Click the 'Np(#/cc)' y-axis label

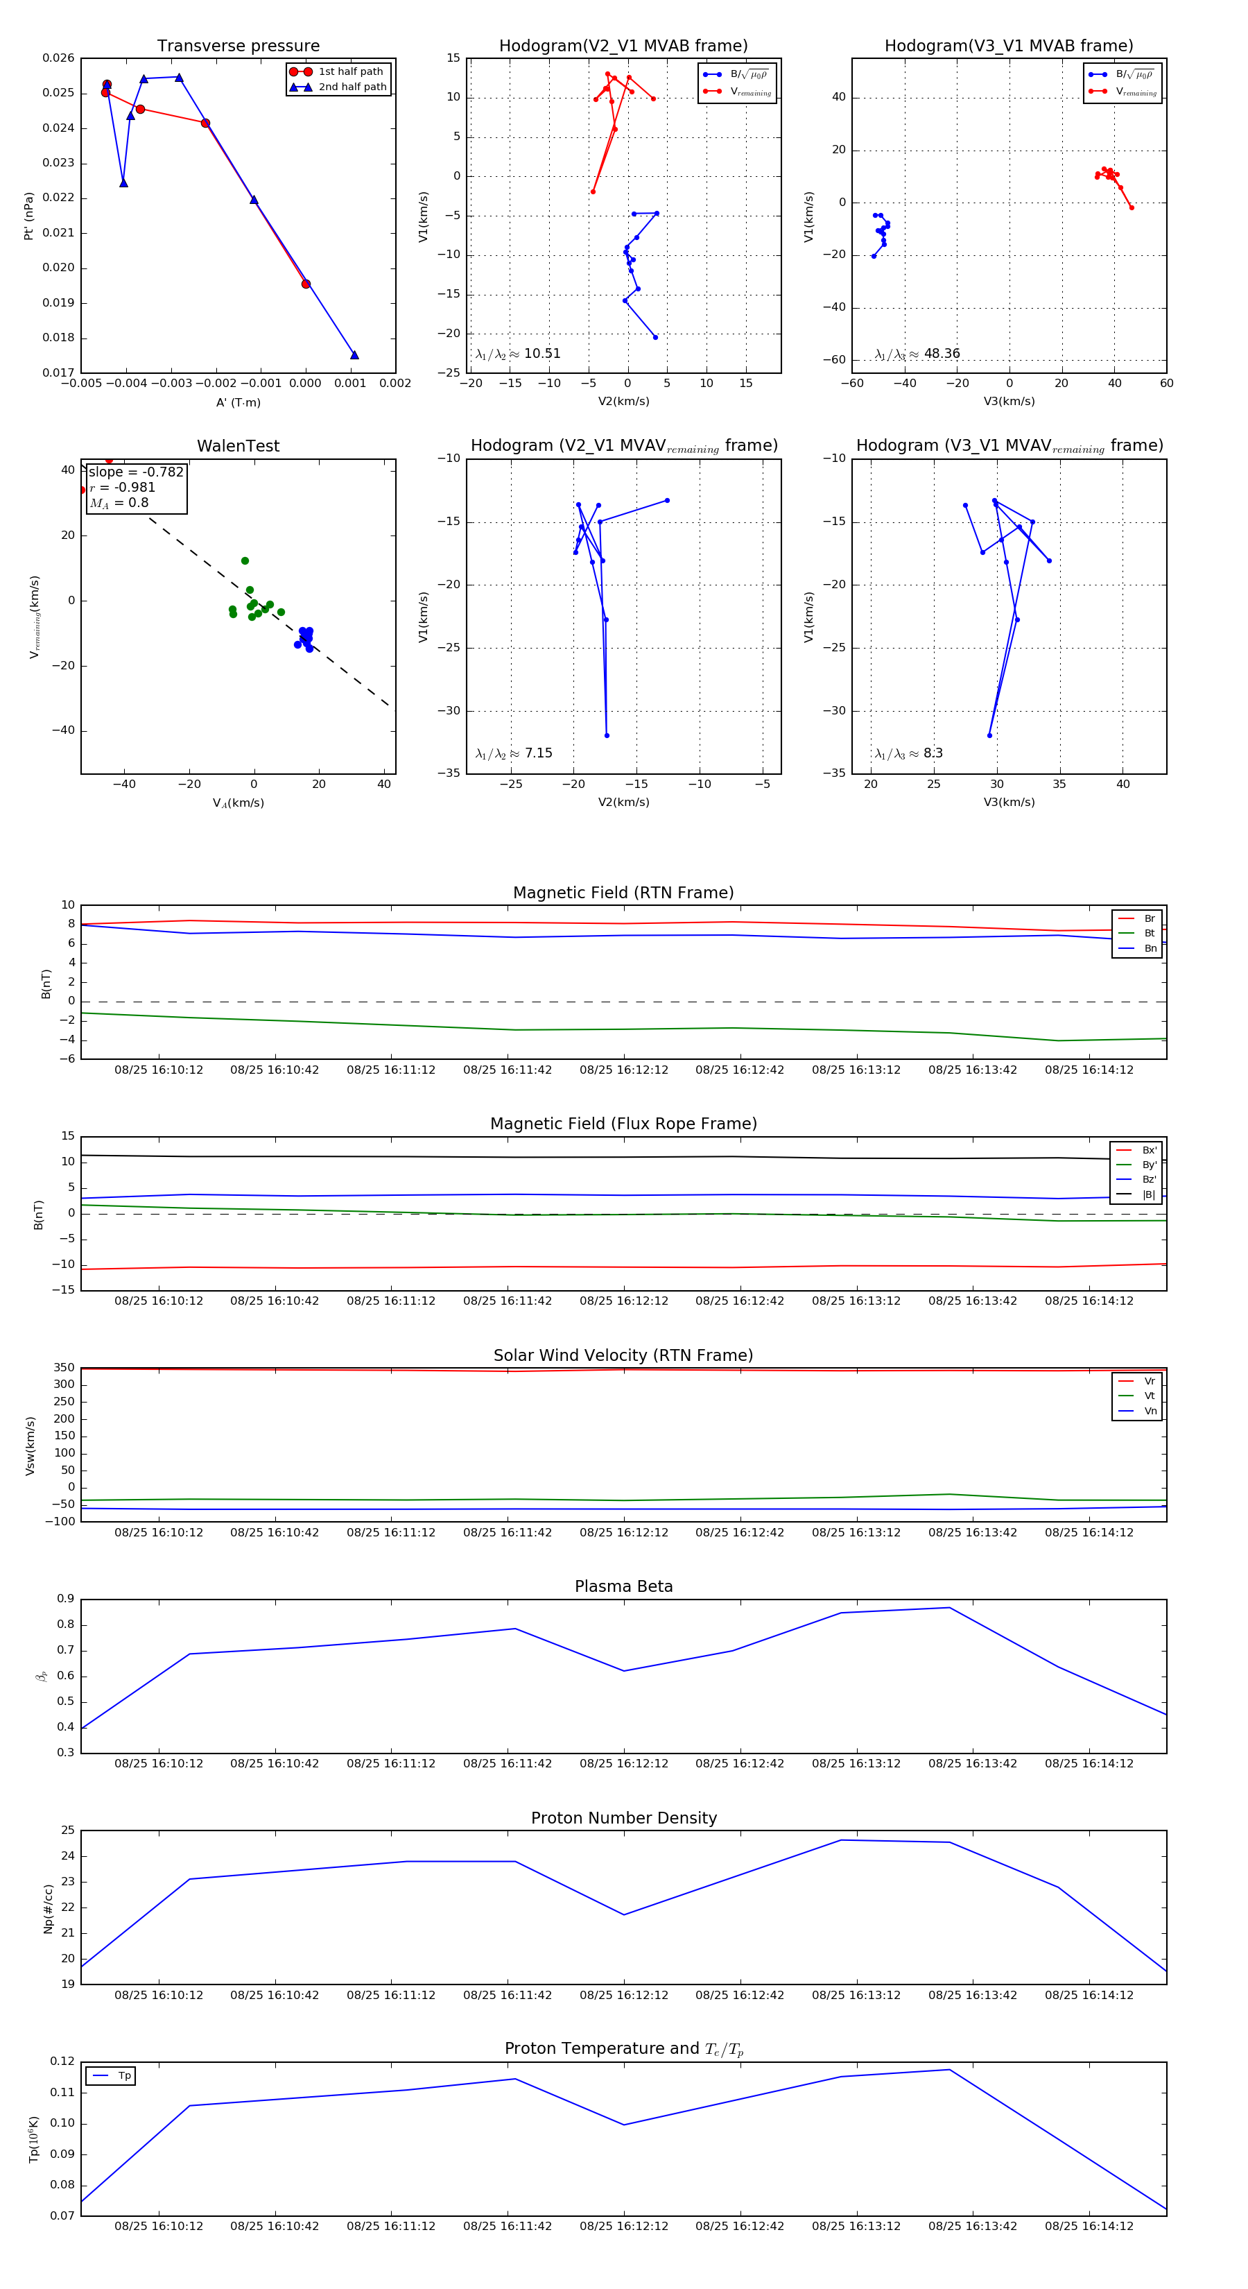click(48, 1909)
